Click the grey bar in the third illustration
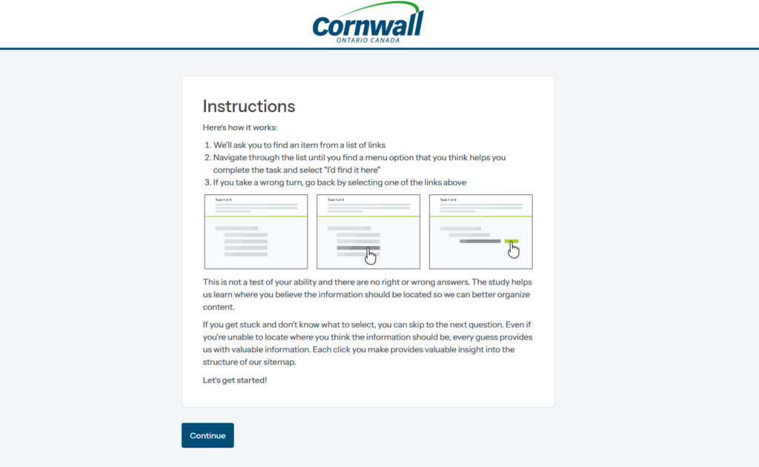 (x=480, y=241)
